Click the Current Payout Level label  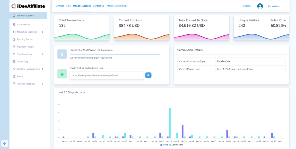tap(189, 69)
